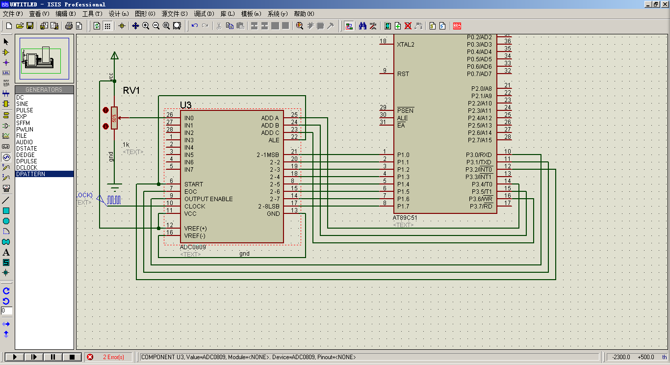Viewport: 670px width, 365px height.
Task: Step the simulation one frame
Action: click(x=34, y=357)
